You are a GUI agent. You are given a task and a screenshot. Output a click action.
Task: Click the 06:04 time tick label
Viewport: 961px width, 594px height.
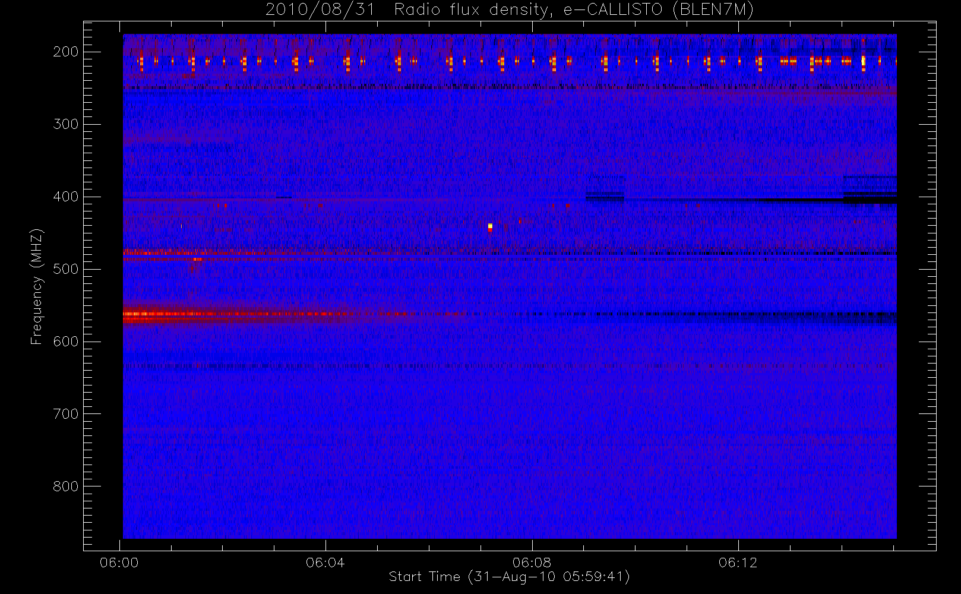point(325,563)
